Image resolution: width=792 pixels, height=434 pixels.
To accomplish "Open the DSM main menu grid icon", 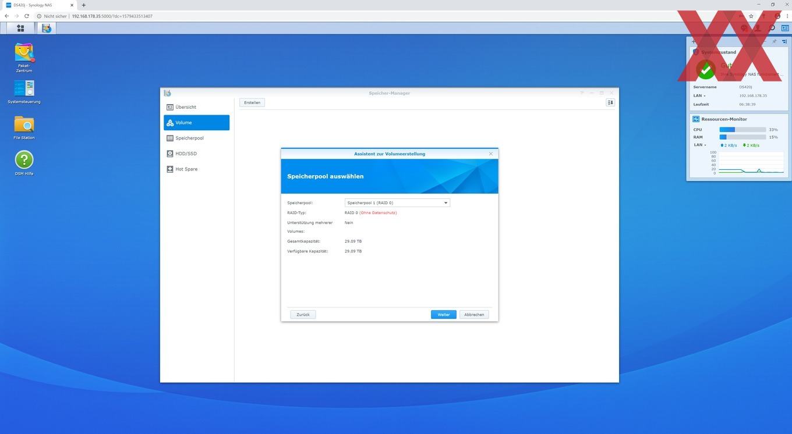I will (x=20, y=28).
